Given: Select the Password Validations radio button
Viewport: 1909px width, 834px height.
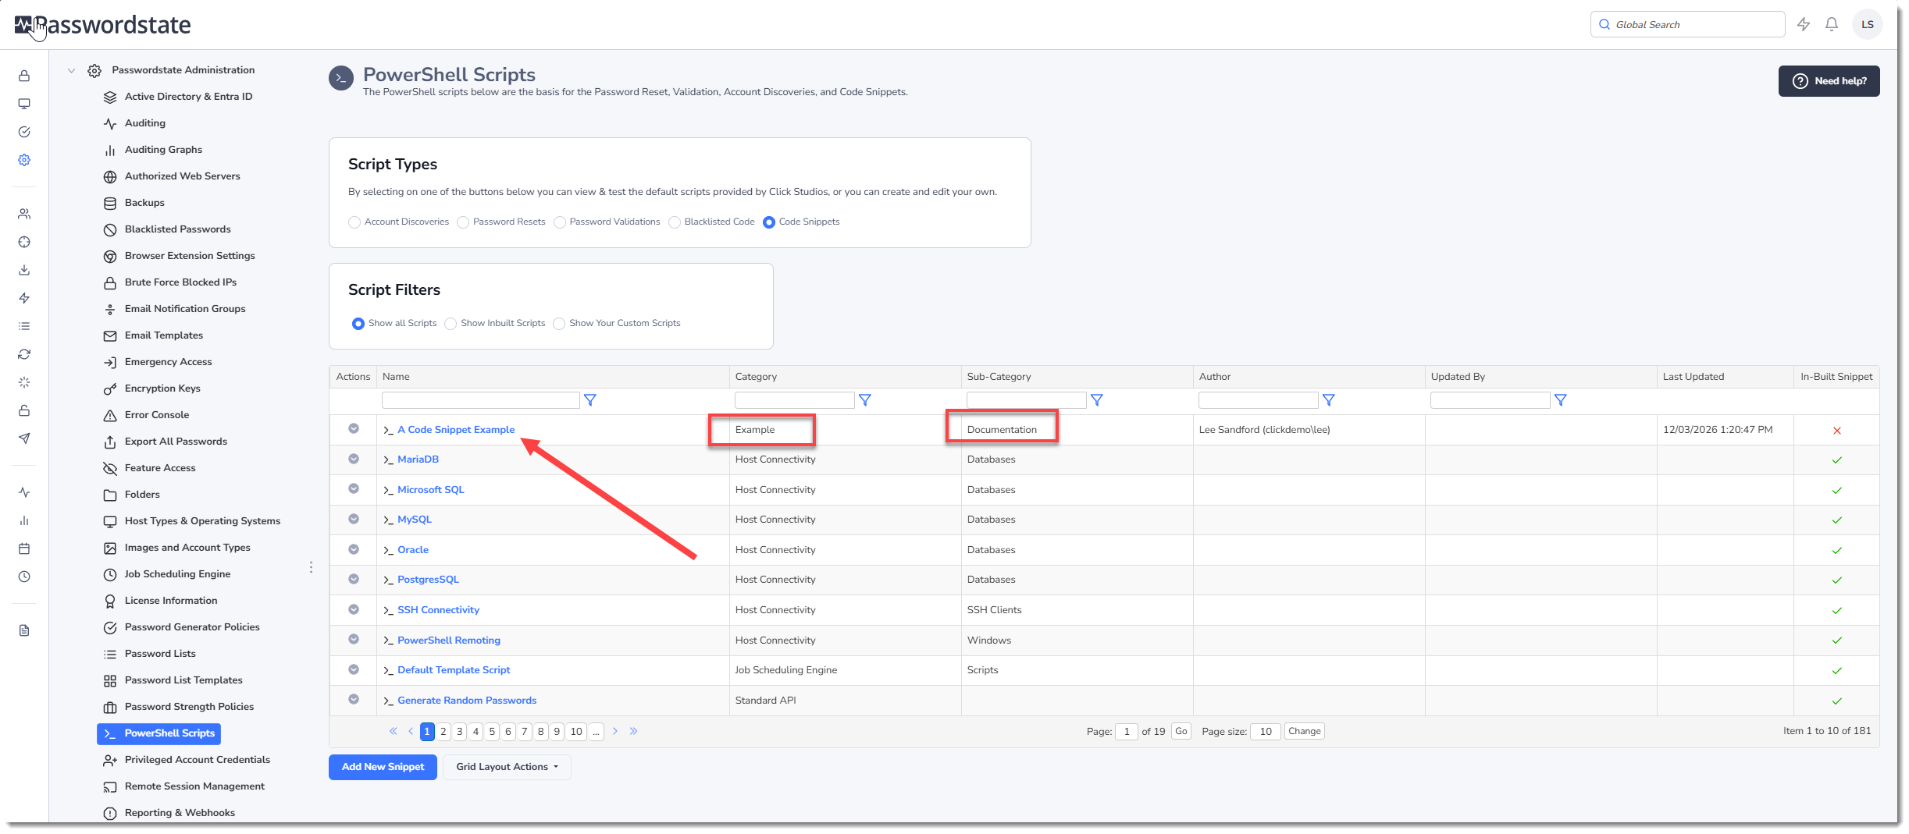Looking at the screenshot, I should (x=560, y=222).
